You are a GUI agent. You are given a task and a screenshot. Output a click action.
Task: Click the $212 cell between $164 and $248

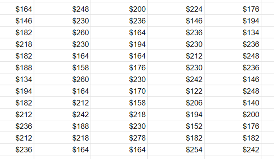176,56
